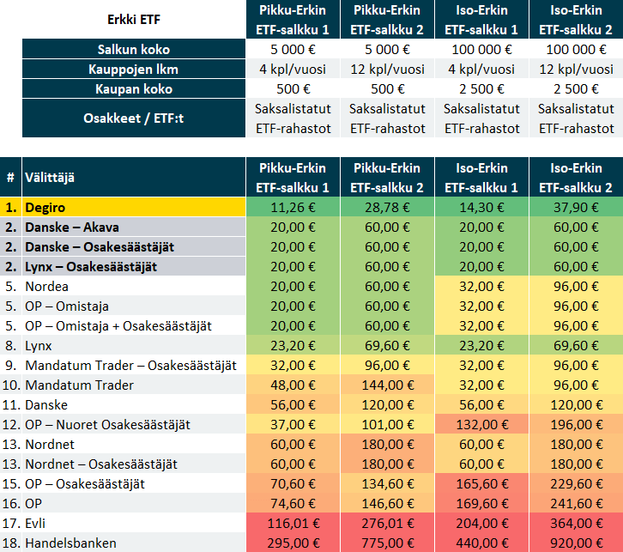Image resolution: width=623 pixels, height=552 pixels.
Task: Click the '12 kpl/vuosi' cell under Iso-Erkin salkku 2
Action: tap(576, 70)
